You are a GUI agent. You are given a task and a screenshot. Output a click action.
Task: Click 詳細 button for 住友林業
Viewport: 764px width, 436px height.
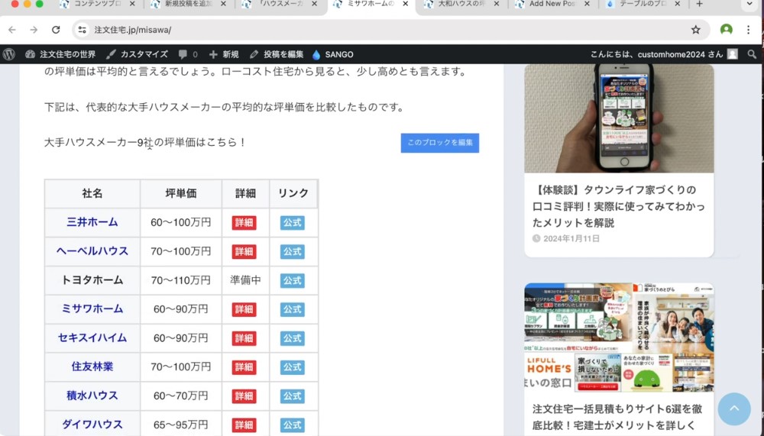(244, 367)
